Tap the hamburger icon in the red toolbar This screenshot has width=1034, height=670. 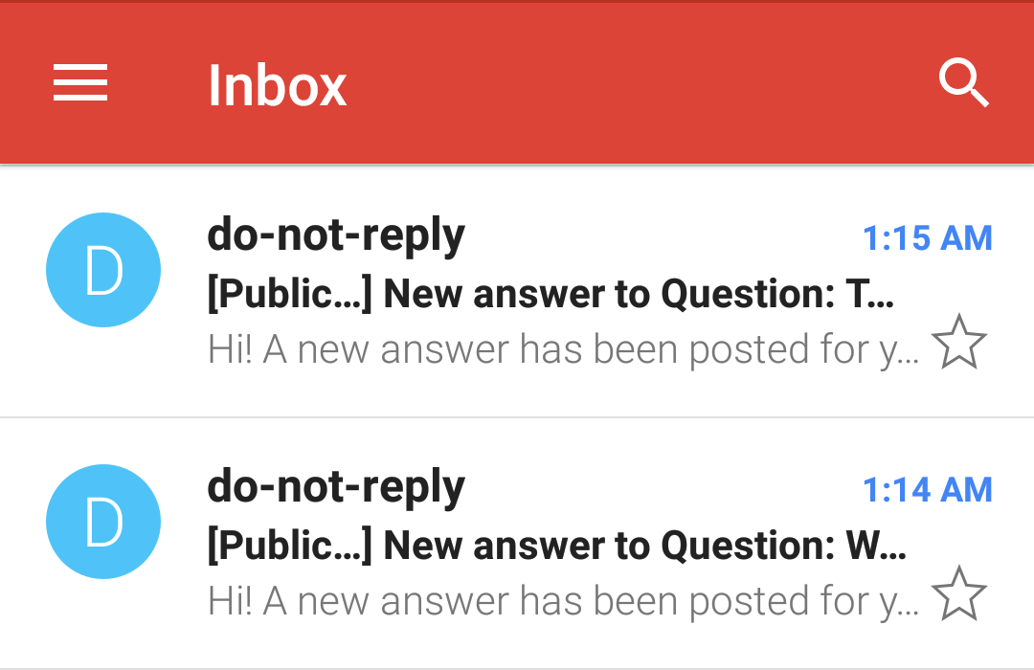coord(80,82)
